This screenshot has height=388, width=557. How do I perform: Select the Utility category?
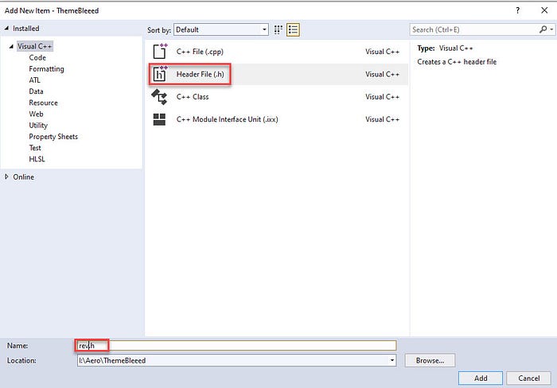[x=38, y=126]
